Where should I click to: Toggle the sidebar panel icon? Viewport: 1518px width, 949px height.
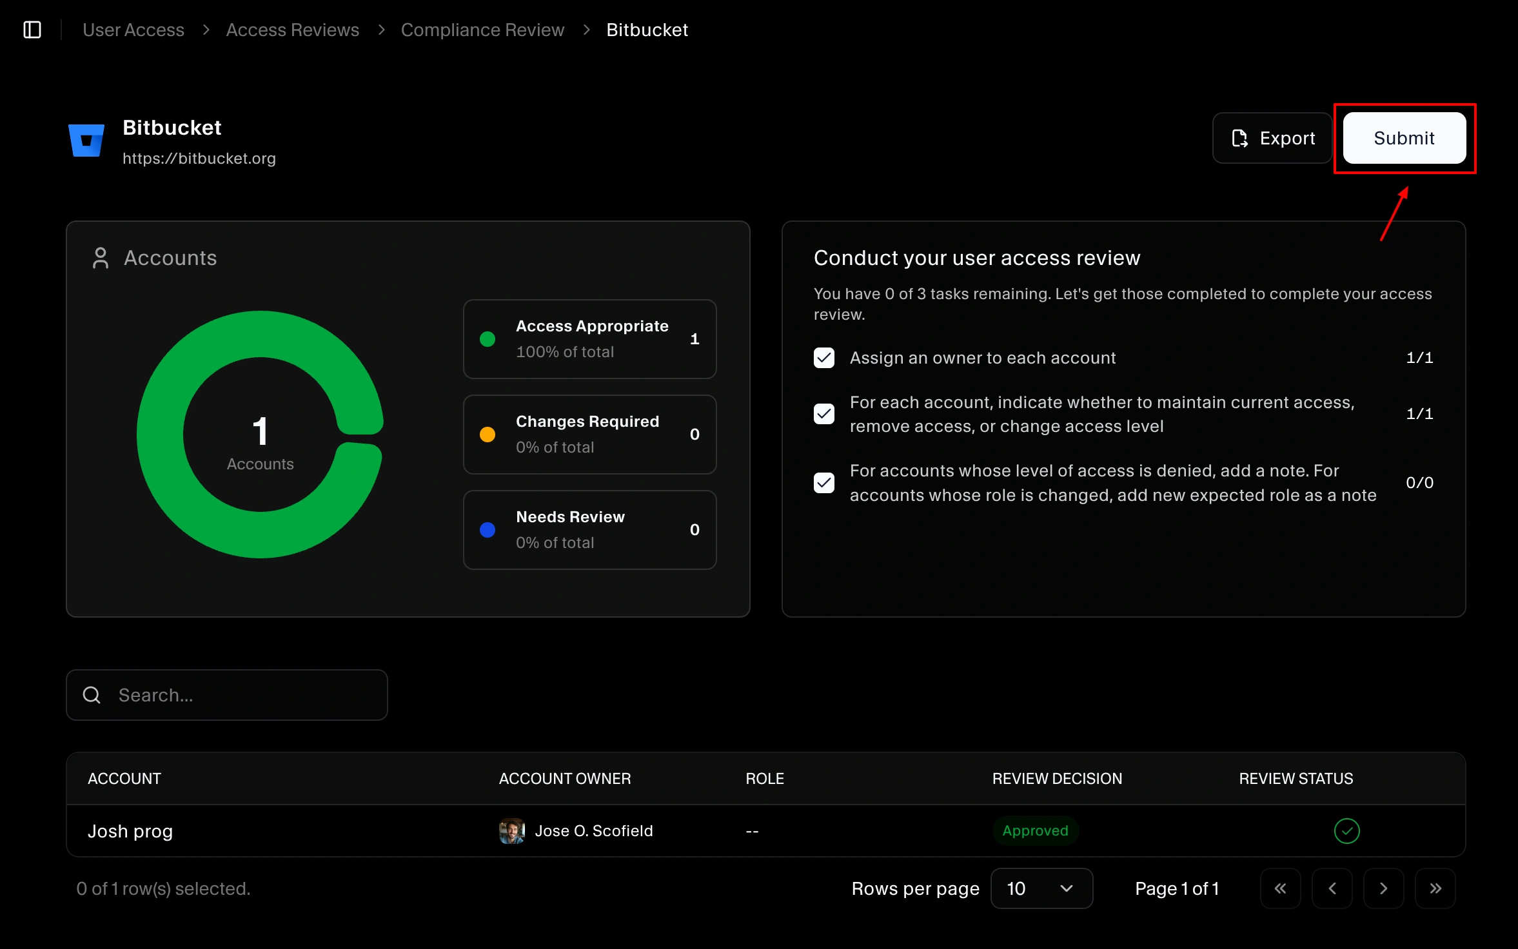[33, 29]
